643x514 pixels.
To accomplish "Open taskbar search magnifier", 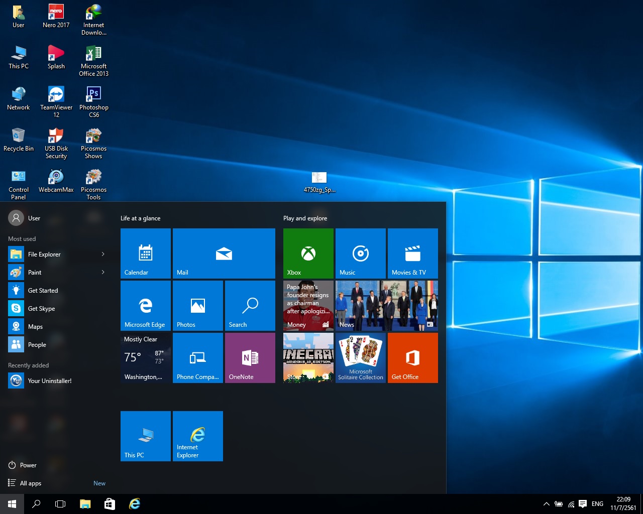I will point(36,504).
